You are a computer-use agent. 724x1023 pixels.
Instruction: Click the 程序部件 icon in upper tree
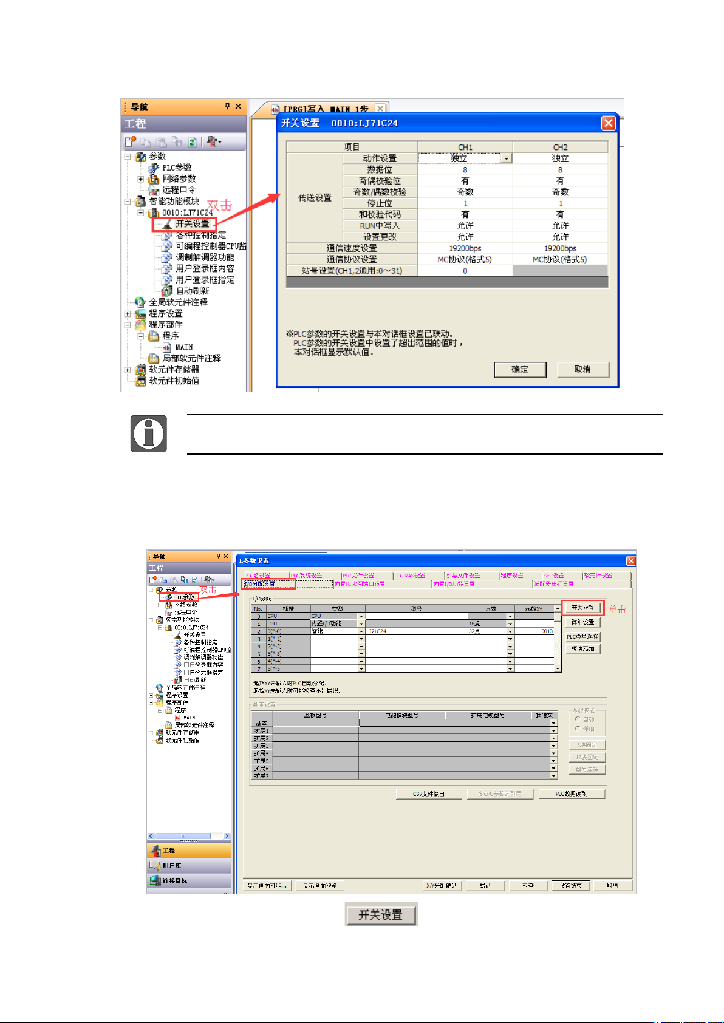(x=140, y=325)
